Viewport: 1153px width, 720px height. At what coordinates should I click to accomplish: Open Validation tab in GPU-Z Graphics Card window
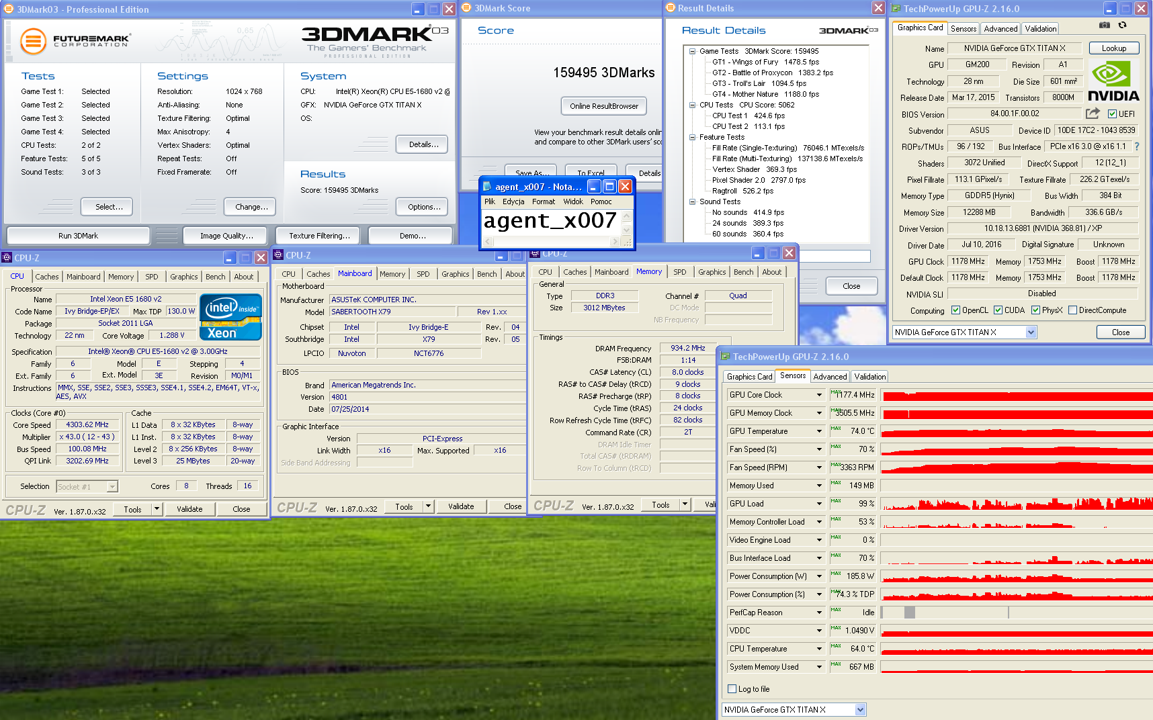[1040, 29]
